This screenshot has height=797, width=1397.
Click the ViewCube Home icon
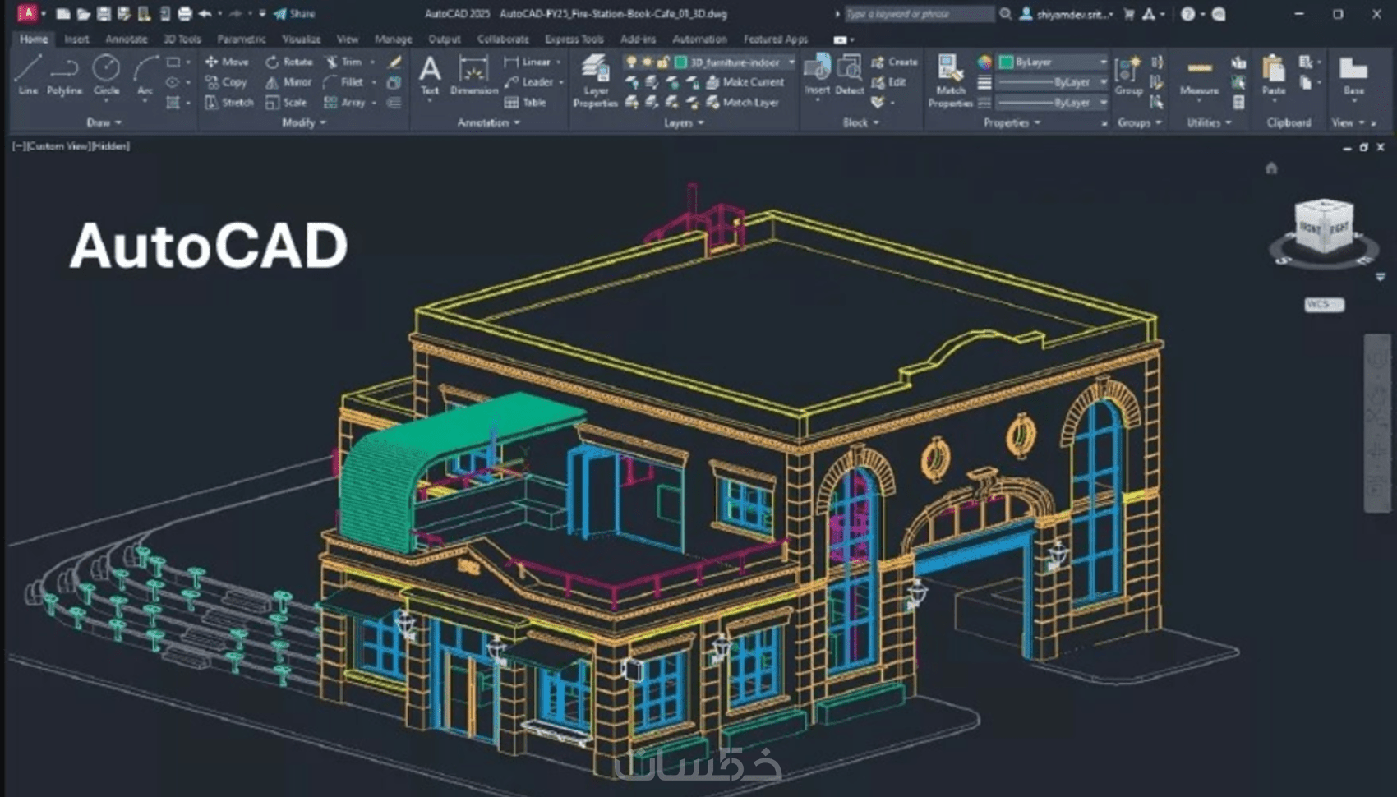tap(1271, 168)
